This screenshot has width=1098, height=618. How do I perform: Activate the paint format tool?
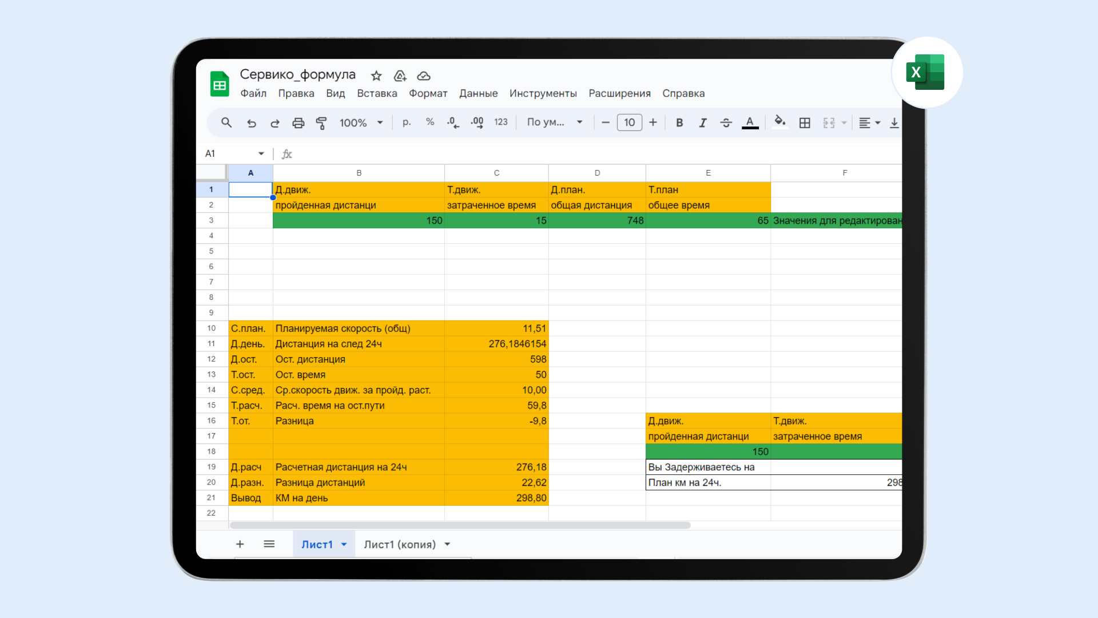tap(321, 122)
